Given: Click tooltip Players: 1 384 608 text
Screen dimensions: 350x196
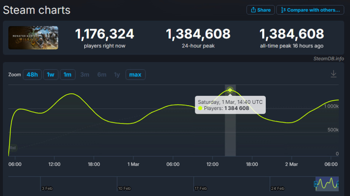Looking at the screenshot, I should pos(226,108).
